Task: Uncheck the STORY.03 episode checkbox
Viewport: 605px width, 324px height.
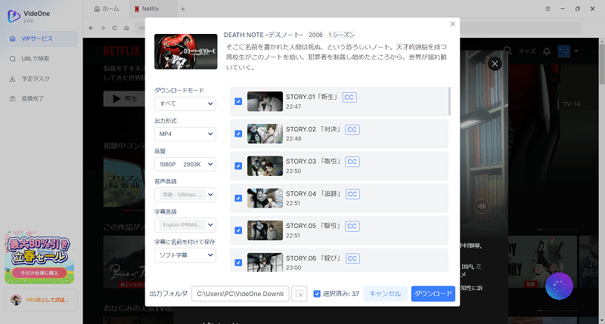Action: tap(238, 166)
